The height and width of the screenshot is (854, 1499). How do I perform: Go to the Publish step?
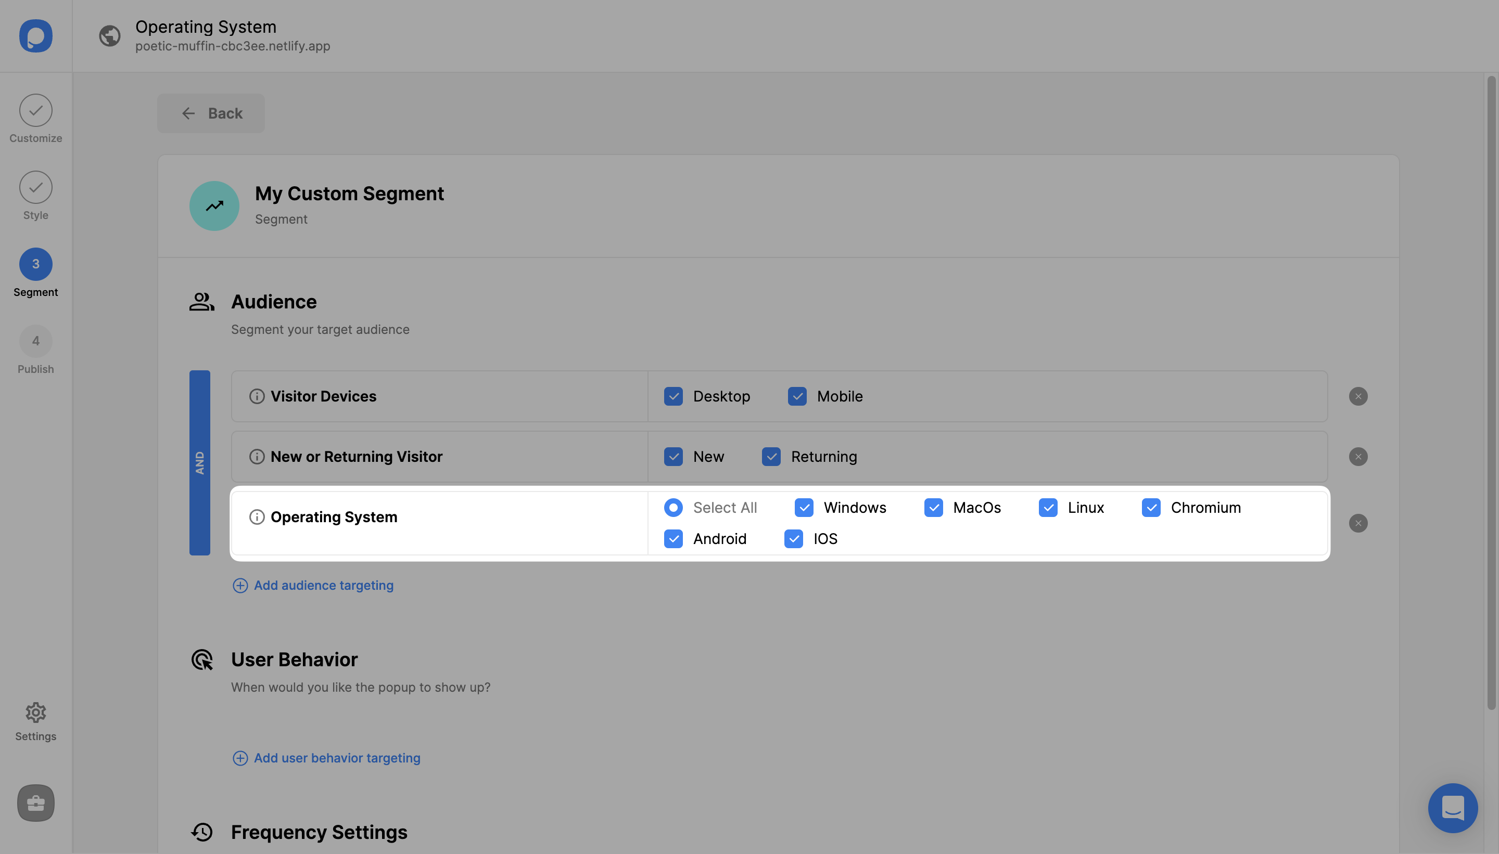coord(36,341)
